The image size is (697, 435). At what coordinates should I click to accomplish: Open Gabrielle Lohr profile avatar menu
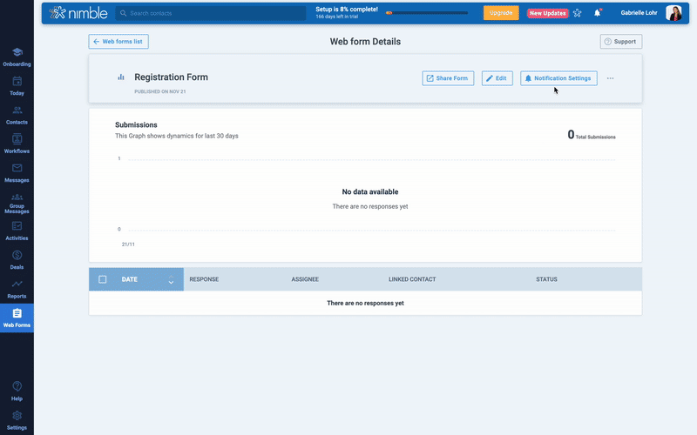tap(673, 13)
